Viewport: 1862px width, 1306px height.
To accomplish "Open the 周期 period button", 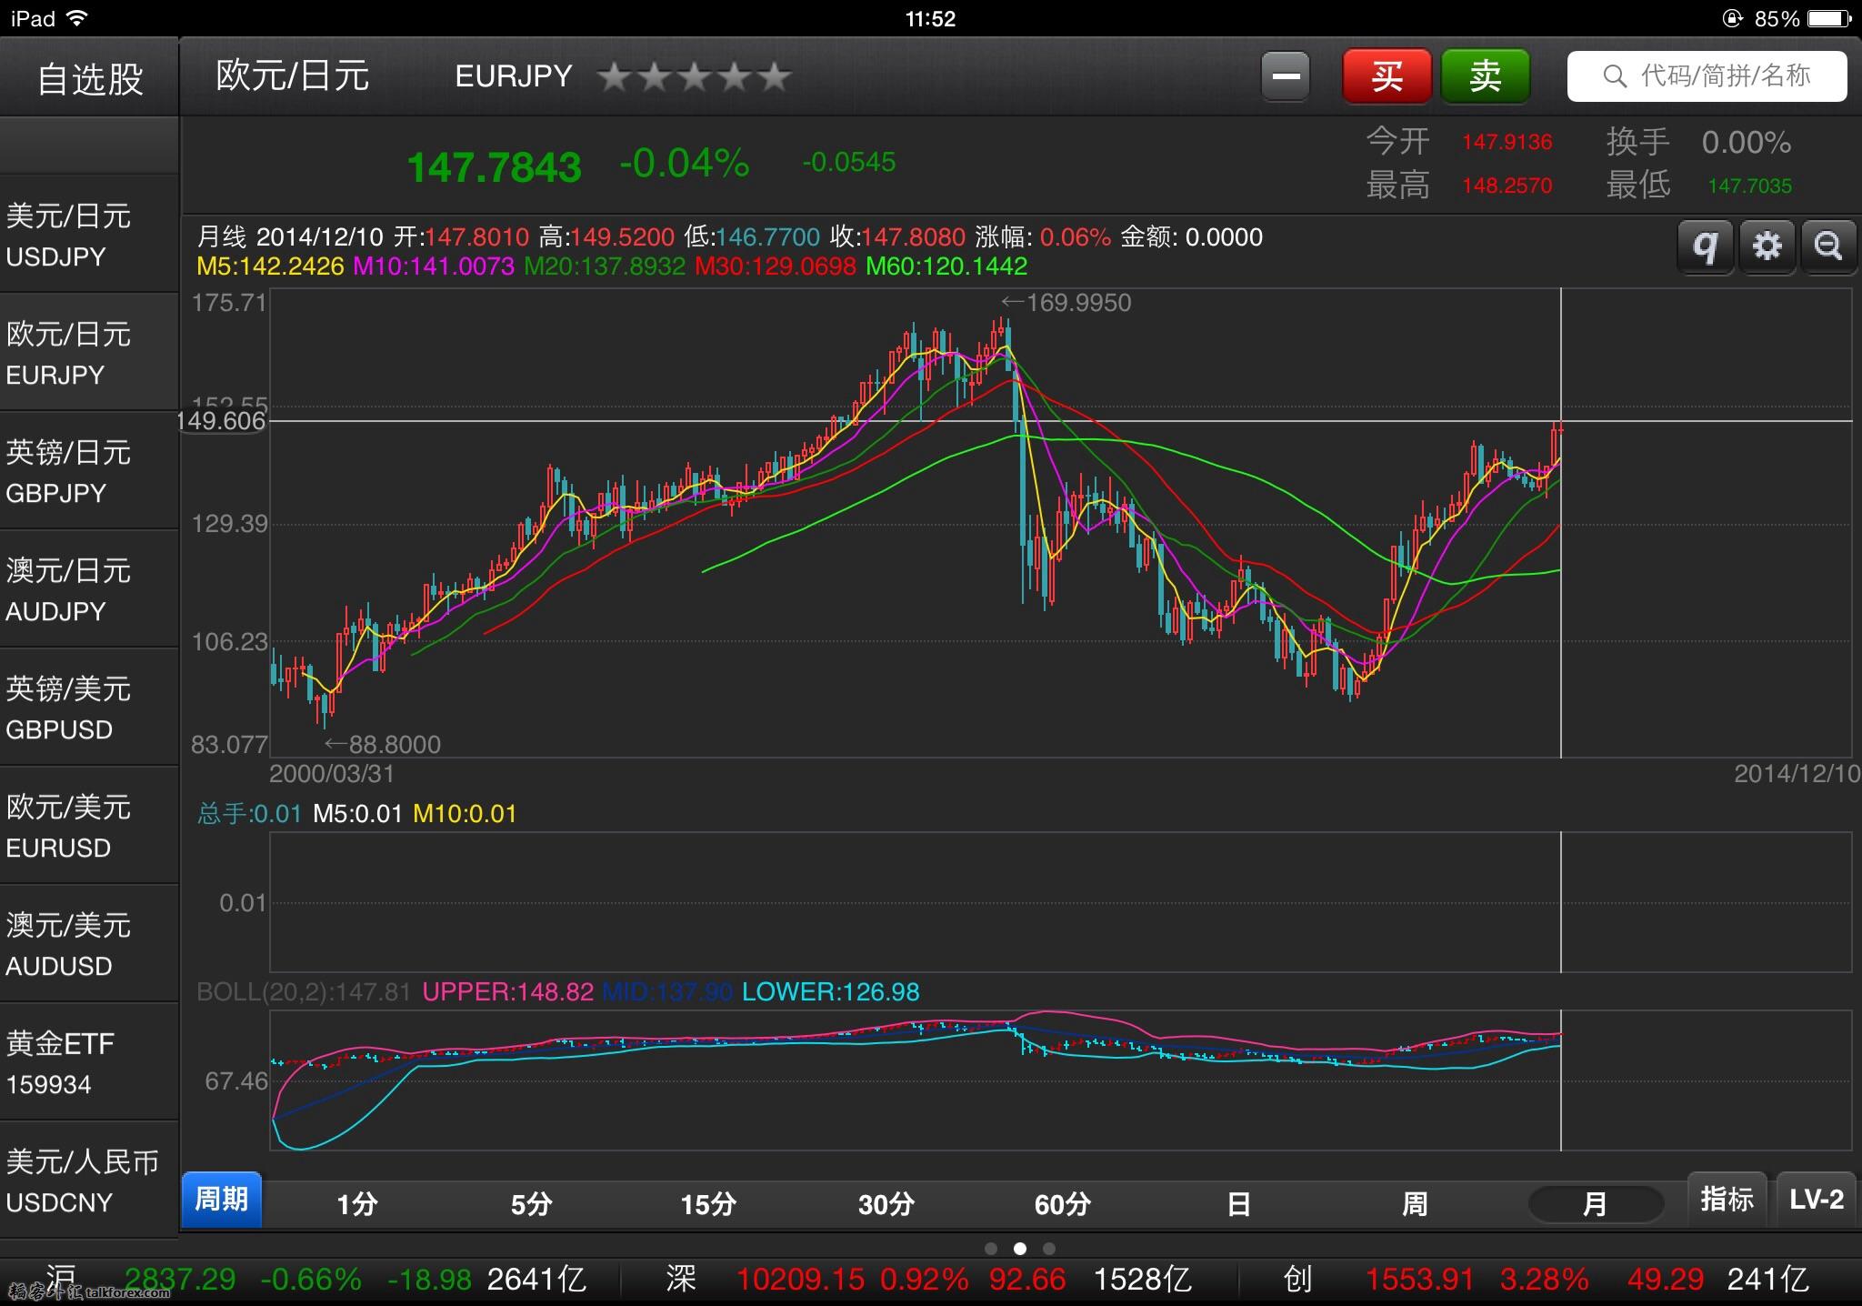I will click(221, 1201).
